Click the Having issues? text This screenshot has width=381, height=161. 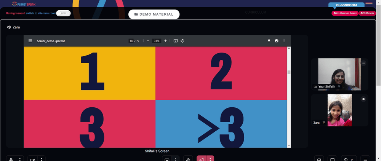[x=16, y=13]
